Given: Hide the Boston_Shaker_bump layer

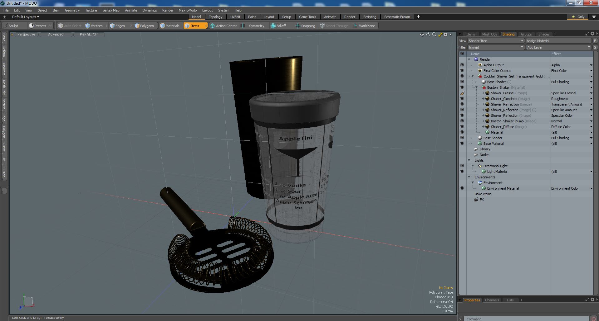Looking at the screenshot, I should click(x=462, y=121).
